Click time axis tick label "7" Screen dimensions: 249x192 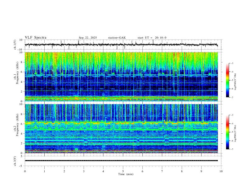tap(162, 171)
